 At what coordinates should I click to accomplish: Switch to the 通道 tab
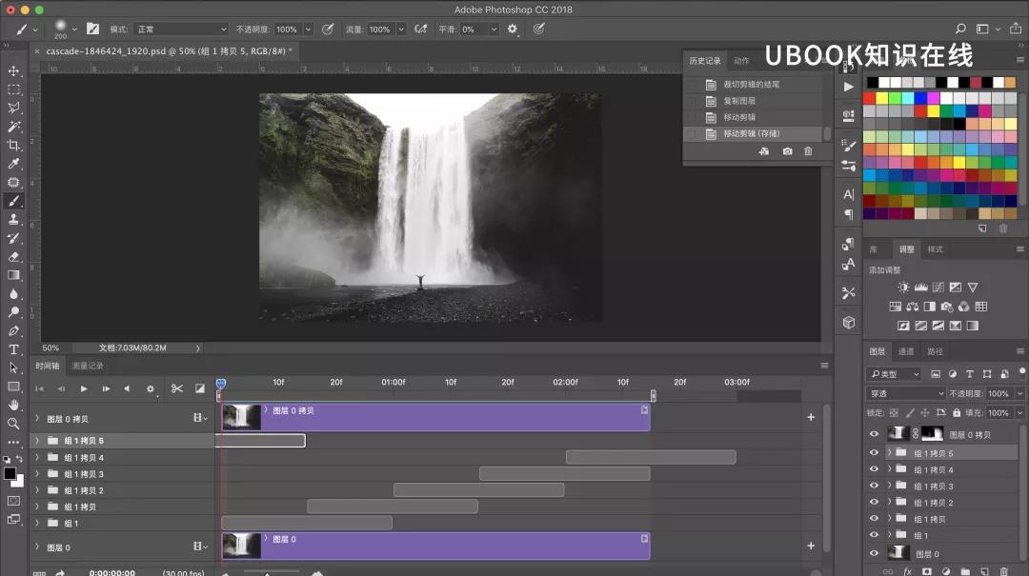tap(906, 351)
